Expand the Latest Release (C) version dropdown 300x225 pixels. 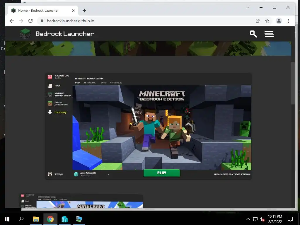point(108,174)
